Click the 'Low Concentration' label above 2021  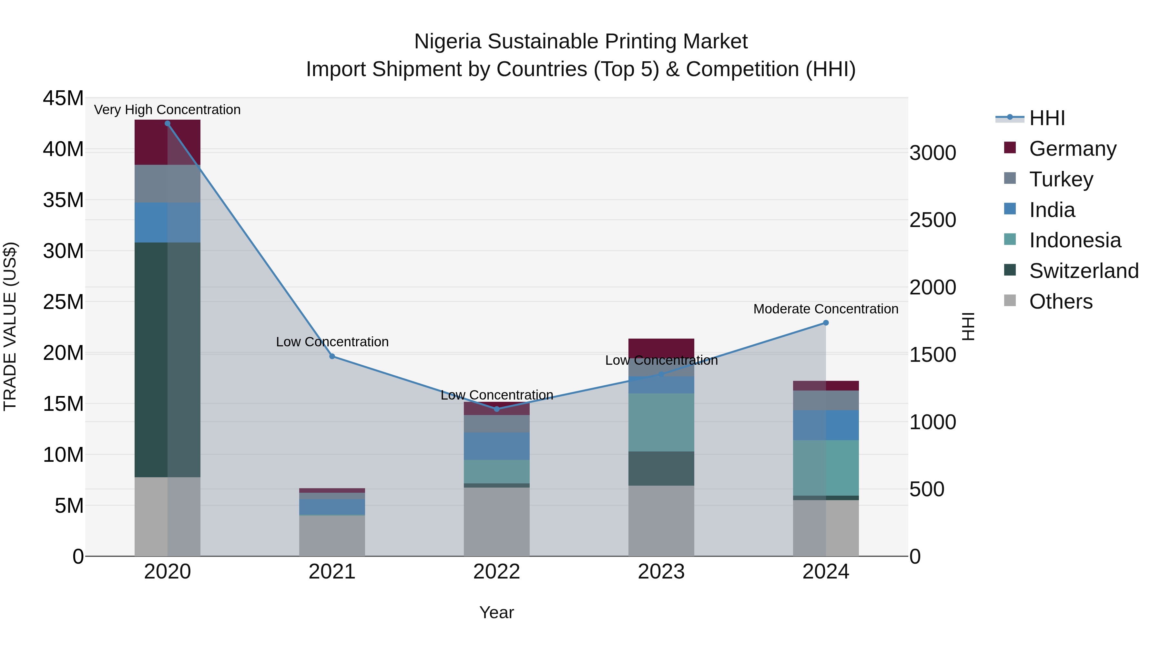coord(332,342)
